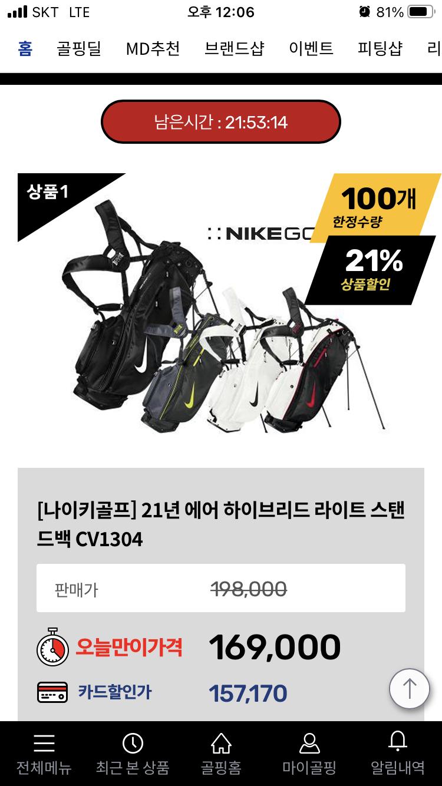The height and width of the screenshot is (786, 442).
Task: Tap the card icon beside 카드할인가
Action: [x=53, y=692]
